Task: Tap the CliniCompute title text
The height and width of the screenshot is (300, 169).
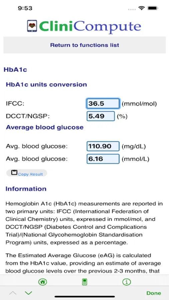Action: (90, 26)
